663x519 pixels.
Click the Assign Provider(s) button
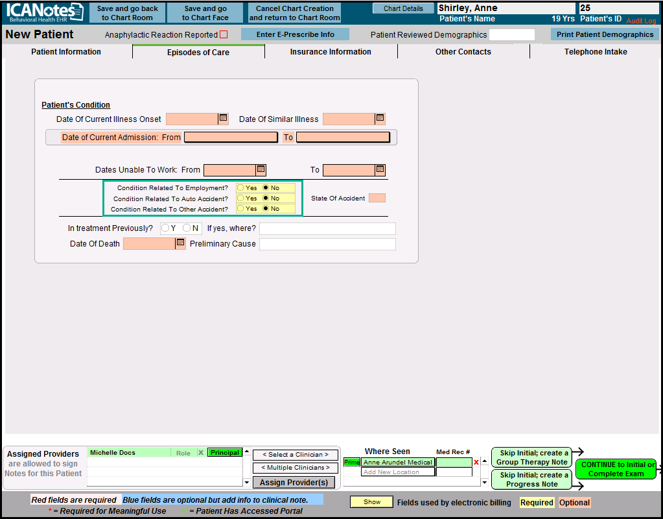click(294, 482)
